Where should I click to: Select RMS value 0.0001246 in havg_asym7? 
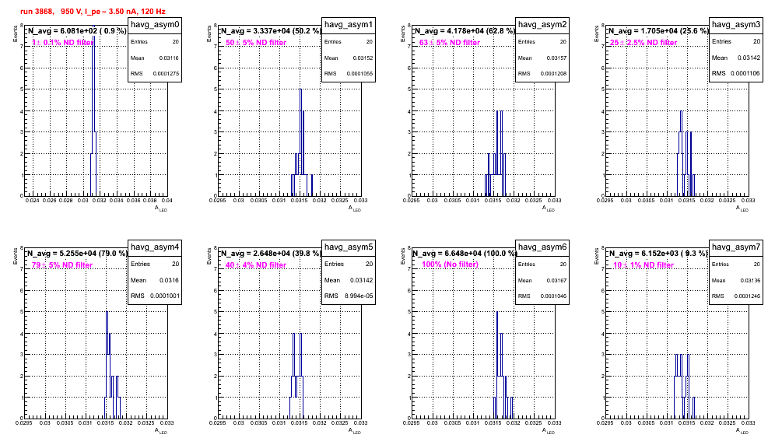pos(747,296)
